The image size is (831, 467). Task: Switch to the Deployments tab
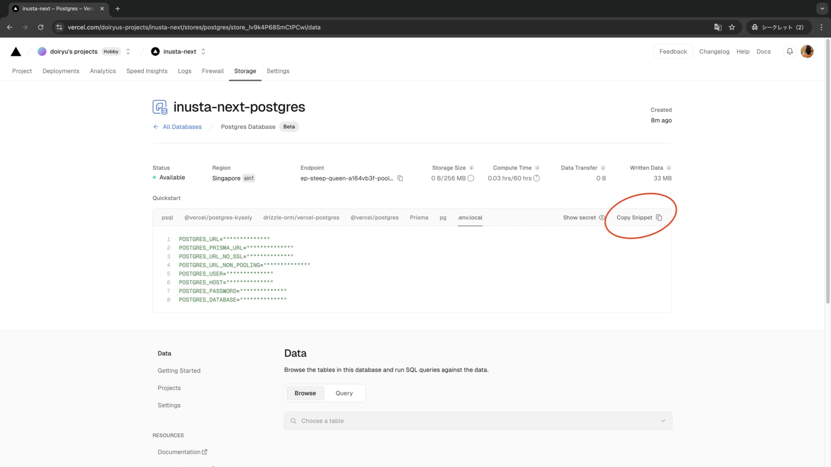click(x=61, y=71)
